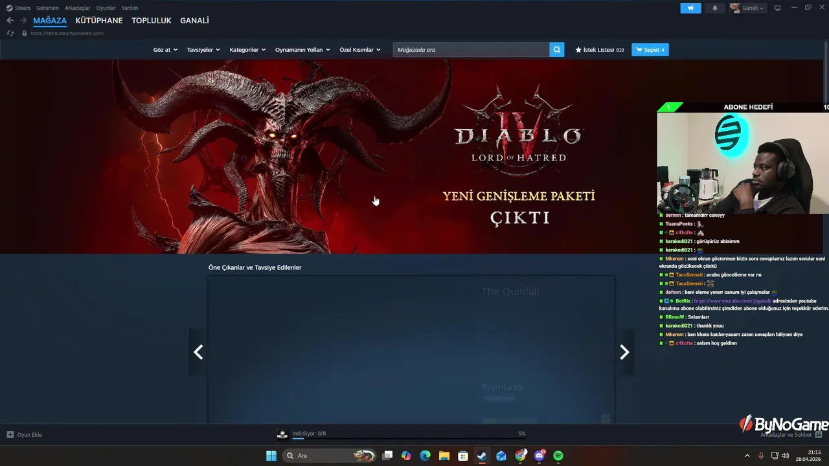Open Arkadaşlar ve Sohbet panel
This screenshot has width=829, height=466.
coord(791,435)
